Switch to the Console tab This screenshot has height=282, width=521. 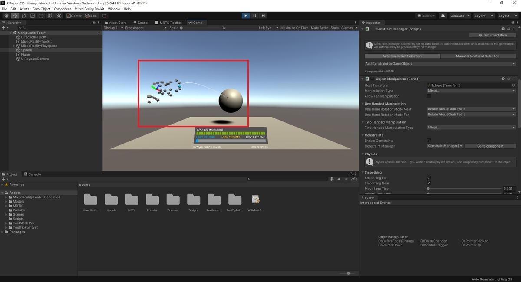32,174
